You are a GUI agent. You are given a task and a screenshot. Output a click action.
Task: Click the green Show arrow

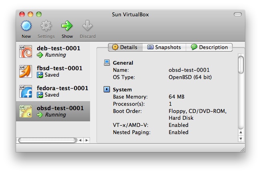pos(67,26)
